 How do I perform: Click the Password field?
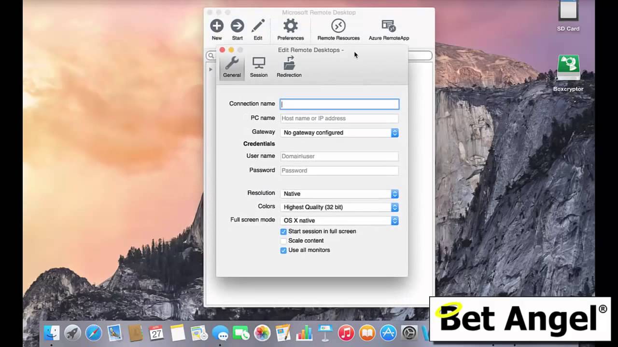tap(339, 170)
